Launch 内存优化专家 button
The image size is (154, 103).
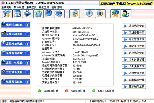click(134, 53)
